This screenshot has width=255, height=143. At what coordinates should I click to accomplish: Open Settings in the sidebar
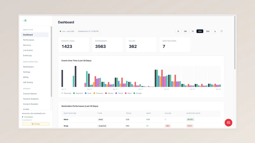point(27,72)
